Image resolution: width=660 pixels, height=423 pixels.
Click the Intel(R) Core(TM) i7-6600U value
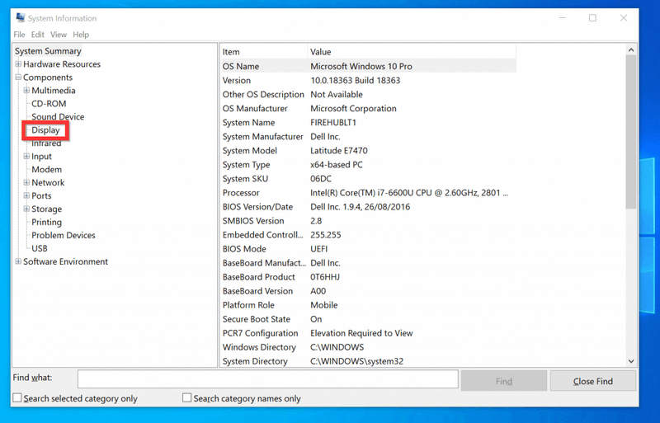(x=409, y=193)
